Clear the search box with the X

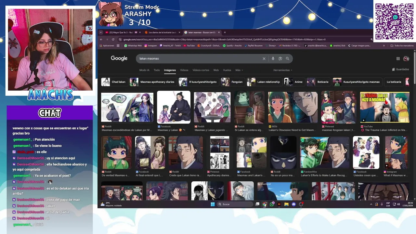coord(264,58)
